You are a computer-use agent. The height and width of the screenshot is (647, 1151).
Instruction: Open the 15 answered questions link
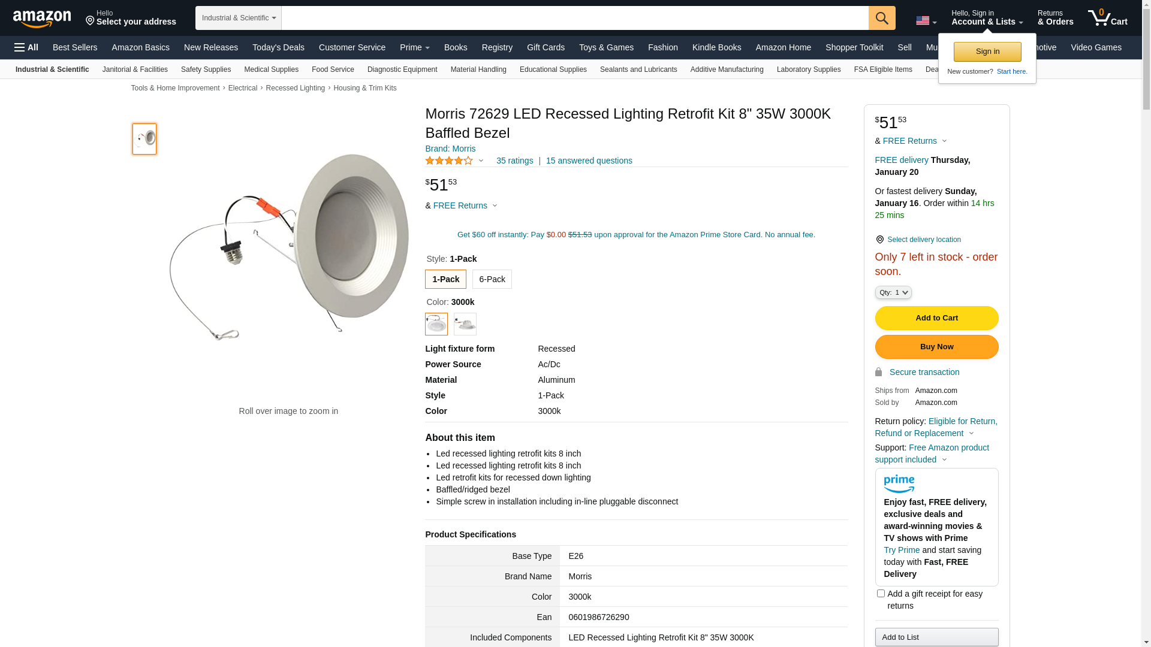589,161
